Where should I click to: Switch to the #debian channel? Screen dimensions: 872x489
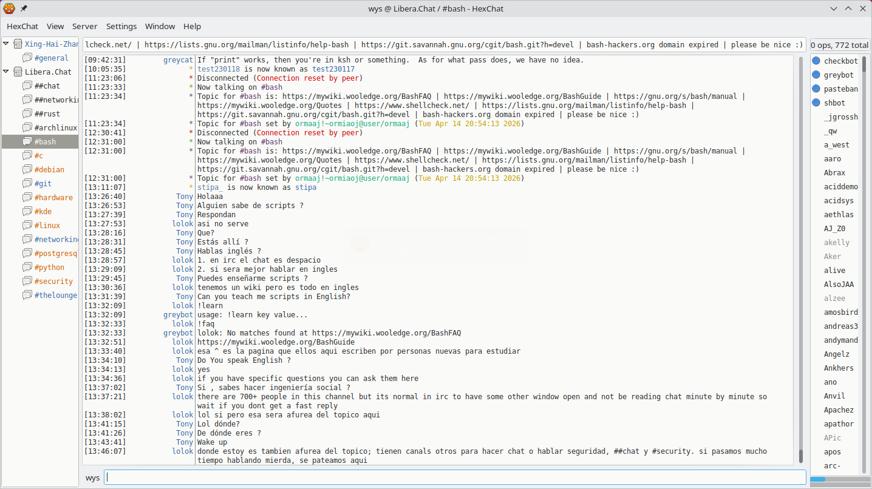tap(49, 169)
